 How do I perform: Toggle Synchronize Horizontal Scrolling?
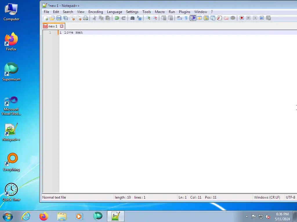coord(171,18)
